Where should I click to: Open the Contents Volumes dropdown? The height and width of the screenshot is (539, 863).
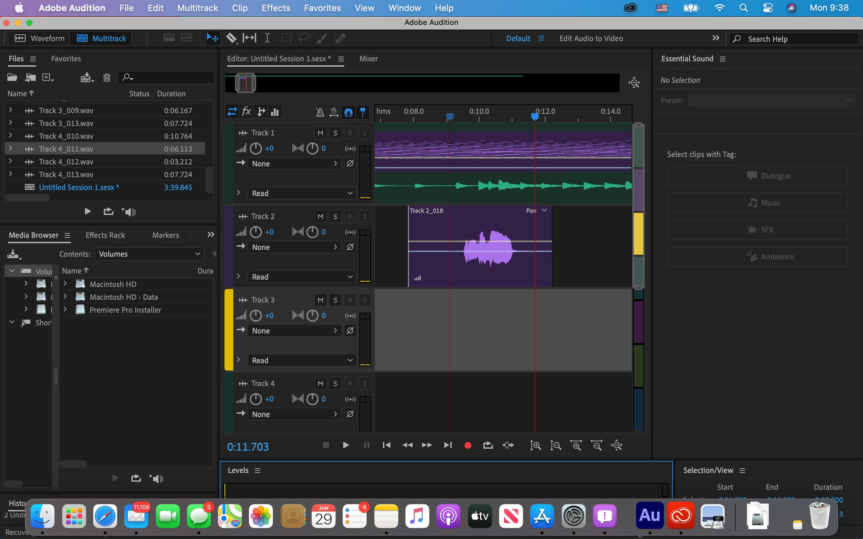tap(149, 254)
